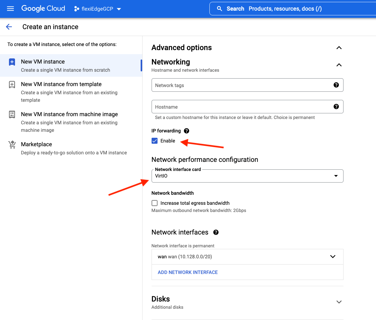Click ADD NETWORK INTERFACE

tap(188, 272)
